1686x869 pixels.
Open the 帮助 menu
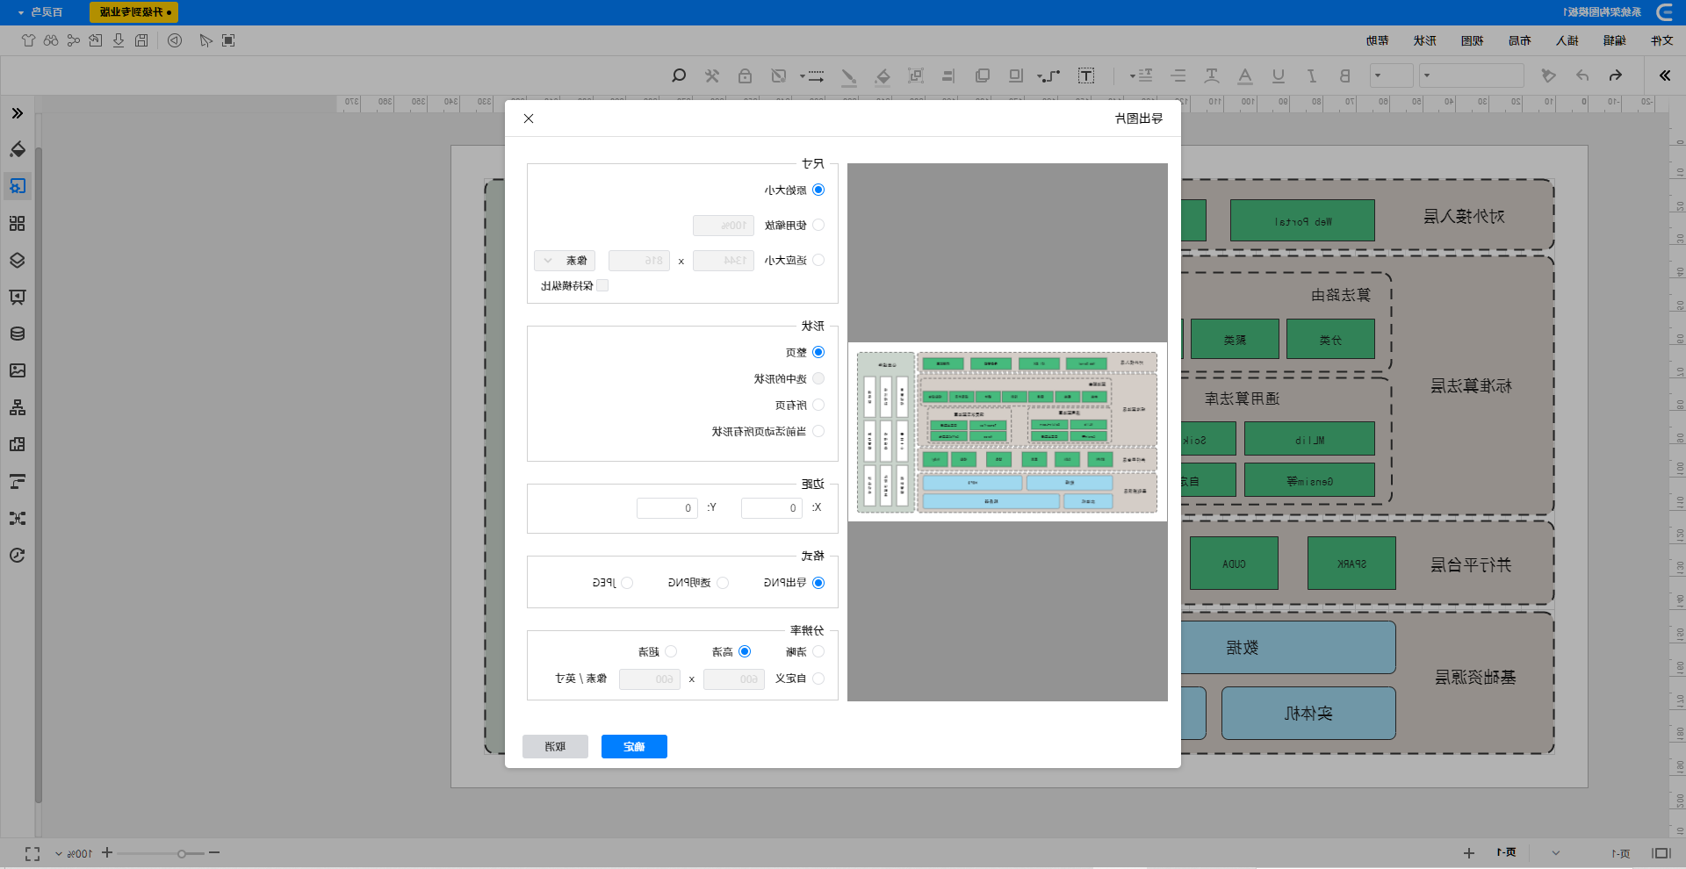pos(1377,40)
